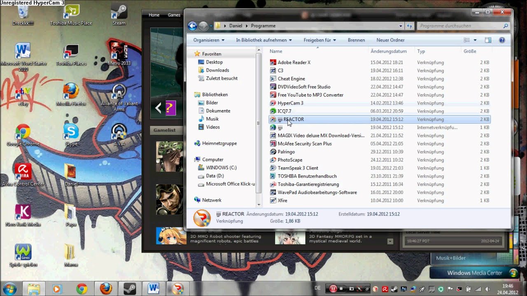Select the Nero Kwik Media desktop icon

(x=23, y=215)
